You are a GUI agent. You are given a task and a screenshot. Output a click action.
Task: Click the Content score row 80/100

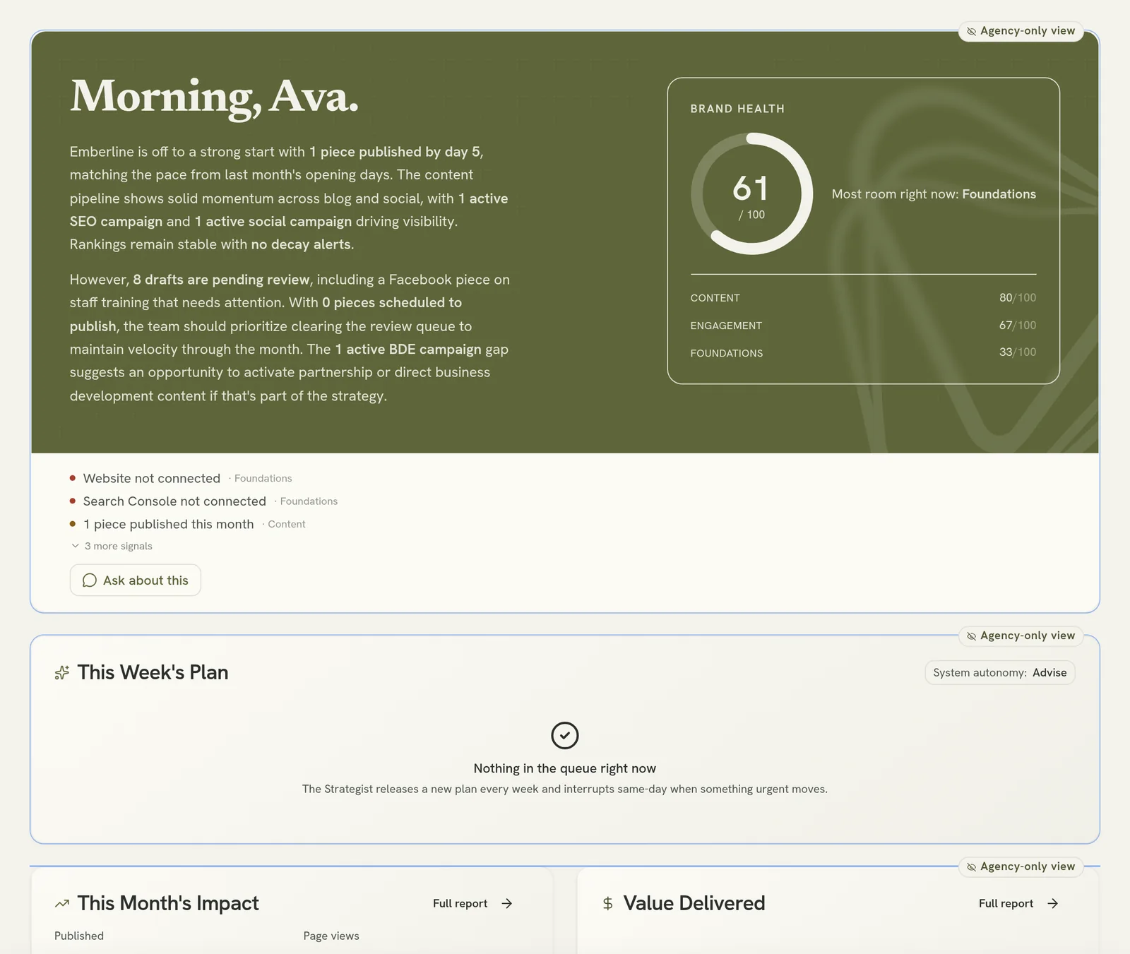(863, 298)
